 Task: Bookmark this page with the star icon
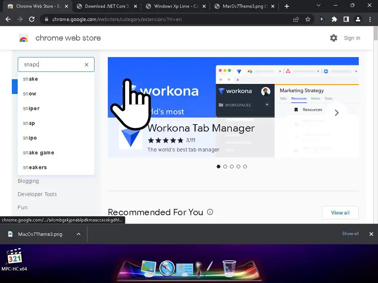(x=308, y=19)
